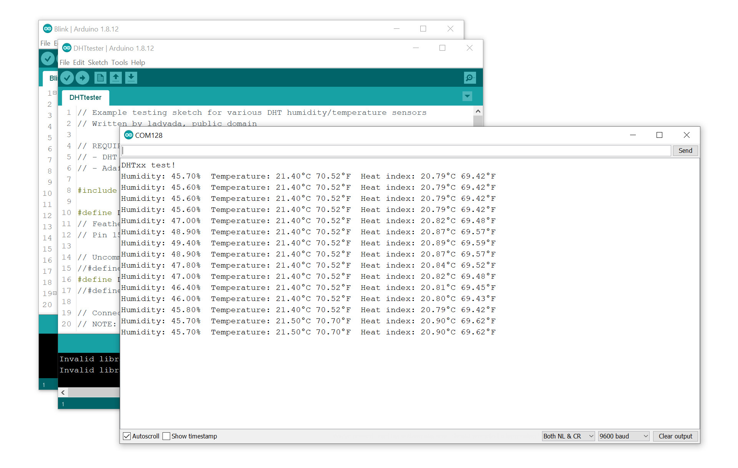Open the File menu in Blink window

click(x=45, y=43)
